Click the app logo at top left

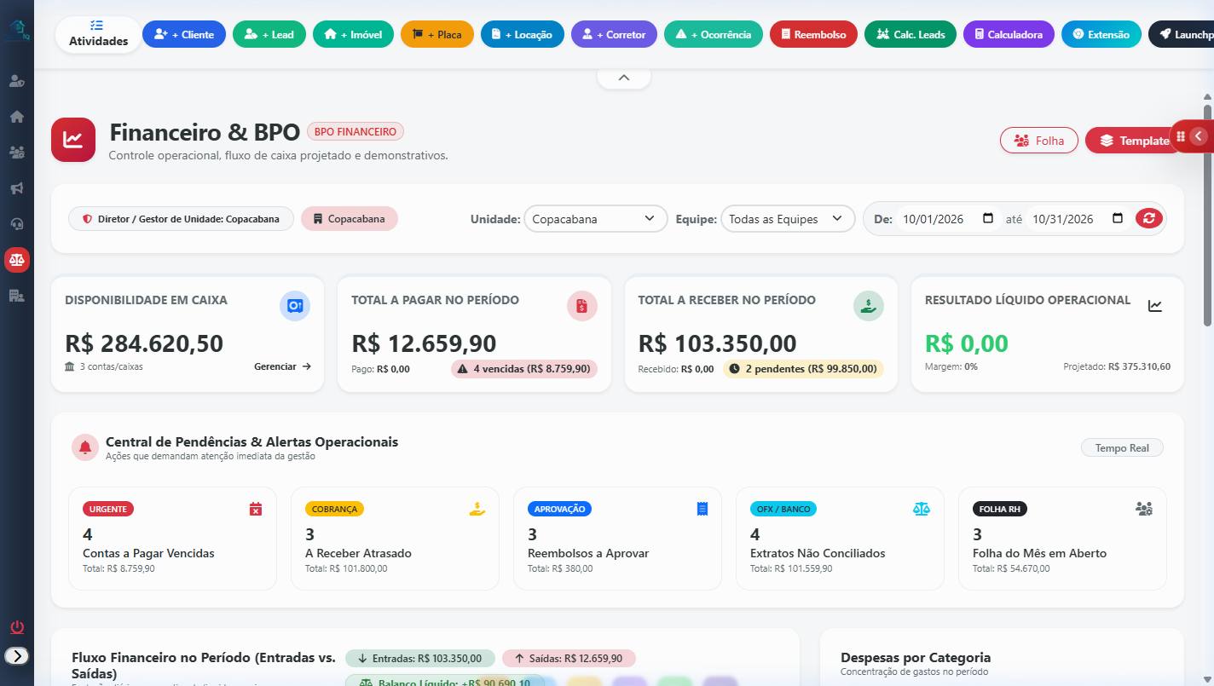point(17,32)
